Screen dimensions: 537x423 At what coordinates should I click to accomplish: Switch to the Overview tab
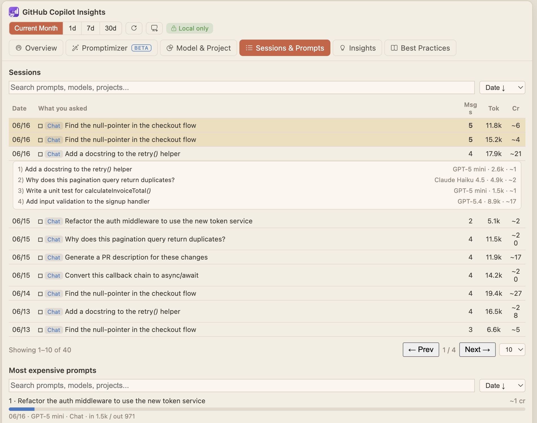tap(36, 48)
